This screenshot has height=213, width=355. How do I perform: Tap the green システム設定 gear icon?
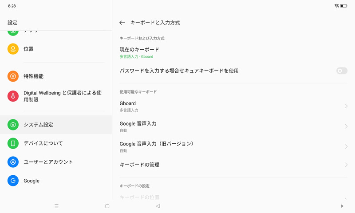(x=13, y=125)
